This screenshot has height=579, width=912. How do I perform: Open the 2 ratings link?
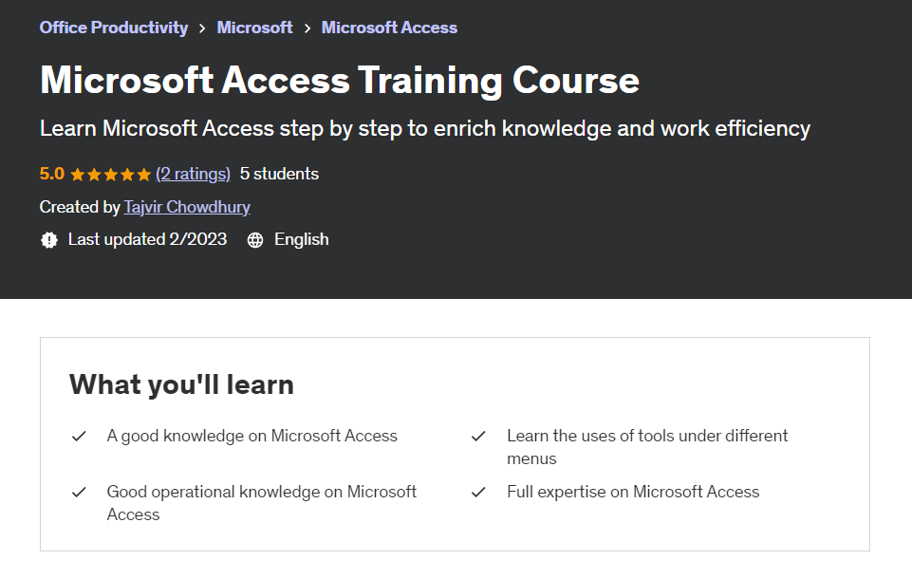193,174
